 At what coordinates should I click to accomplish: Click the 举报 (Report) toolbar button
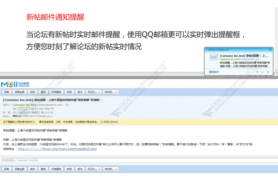click(x=69, y=92)
